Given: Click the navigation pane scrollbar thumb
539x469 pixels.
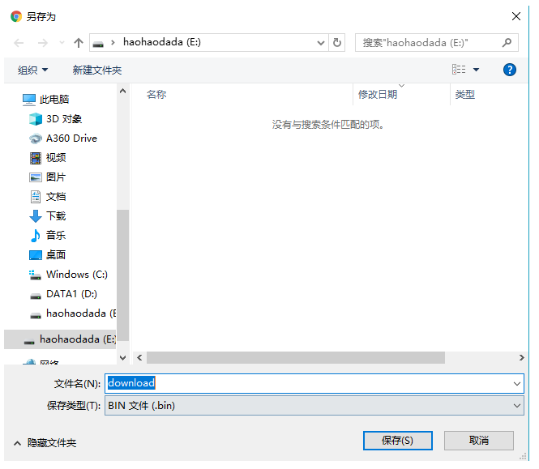Looking at the screenshot, I should click(122, 275).
